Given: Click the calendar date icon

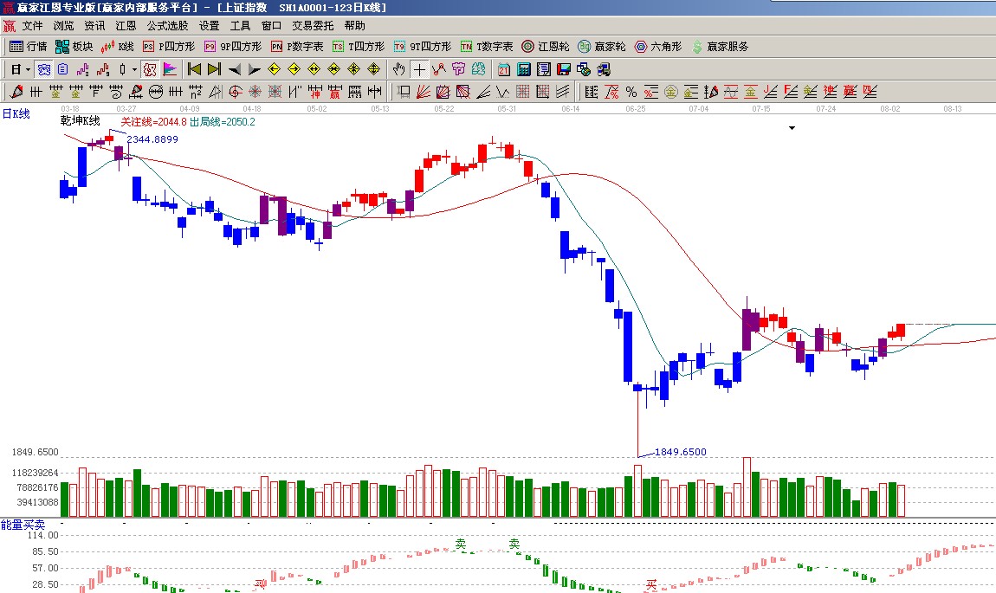Looking at the screenshot, I should [504, 69].
